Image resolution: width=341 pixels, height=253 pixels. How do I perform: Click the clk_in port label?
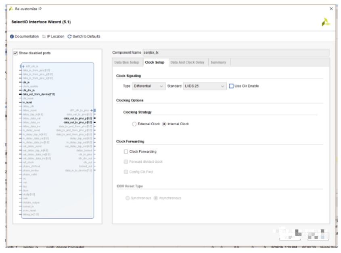[x=26, y=82]
